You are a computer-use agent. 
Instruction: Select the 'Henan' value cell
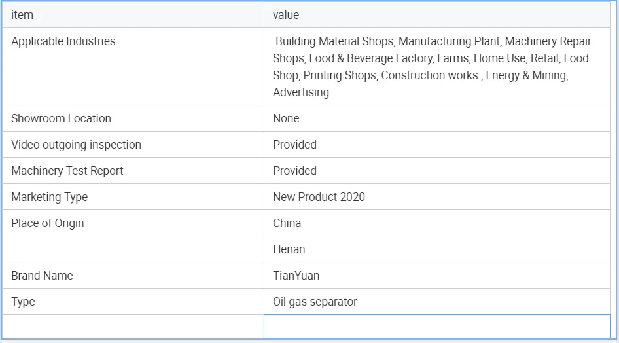[289, 249]
